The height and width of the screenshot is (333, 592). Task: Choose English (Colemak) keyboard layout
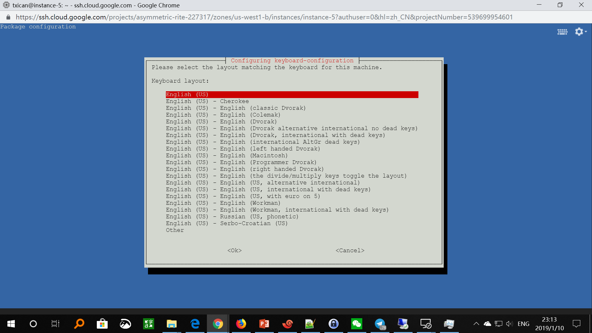pos(223,115)
